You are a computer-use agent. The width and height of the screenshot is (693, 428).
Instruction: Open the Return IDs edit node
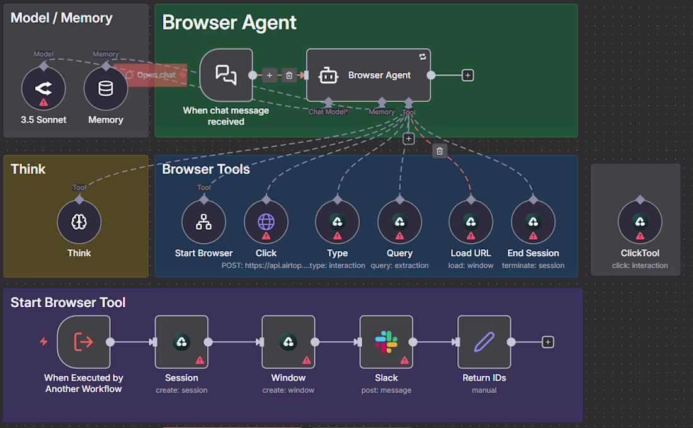(x=484, y=342)
